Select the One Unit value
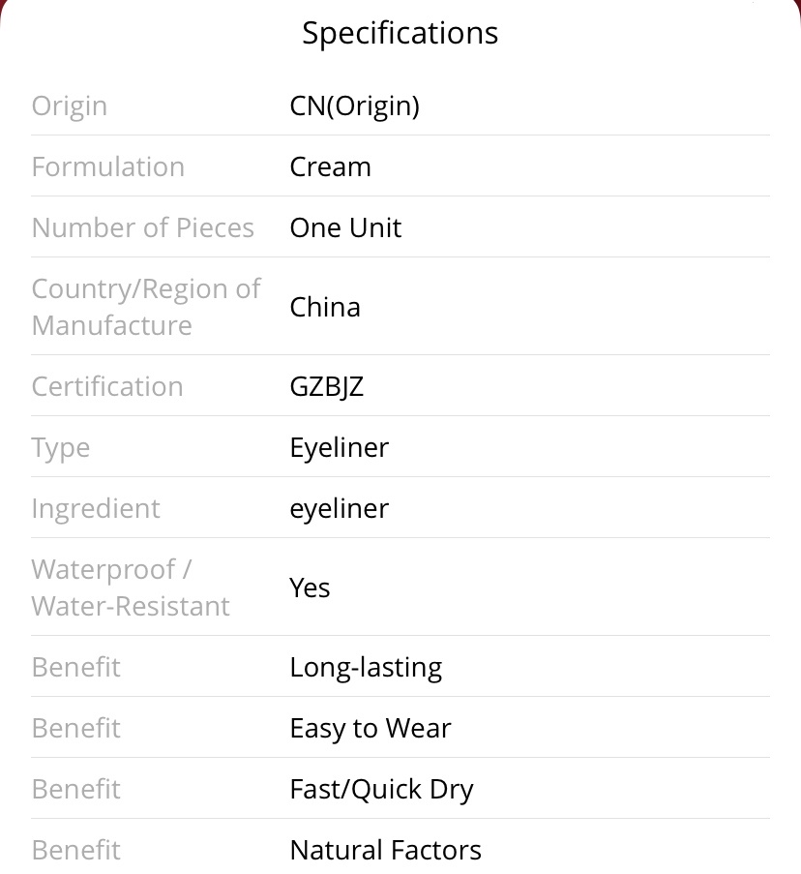801x874 pixels. pyautogui.click(x=345, y=227)
